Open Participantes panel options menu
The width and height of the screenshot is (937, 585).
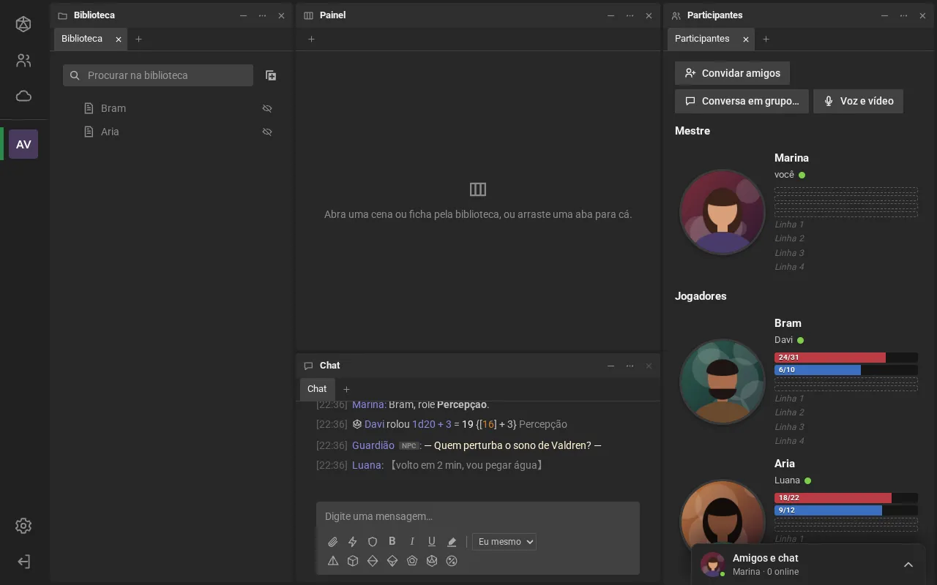[903, 15]
